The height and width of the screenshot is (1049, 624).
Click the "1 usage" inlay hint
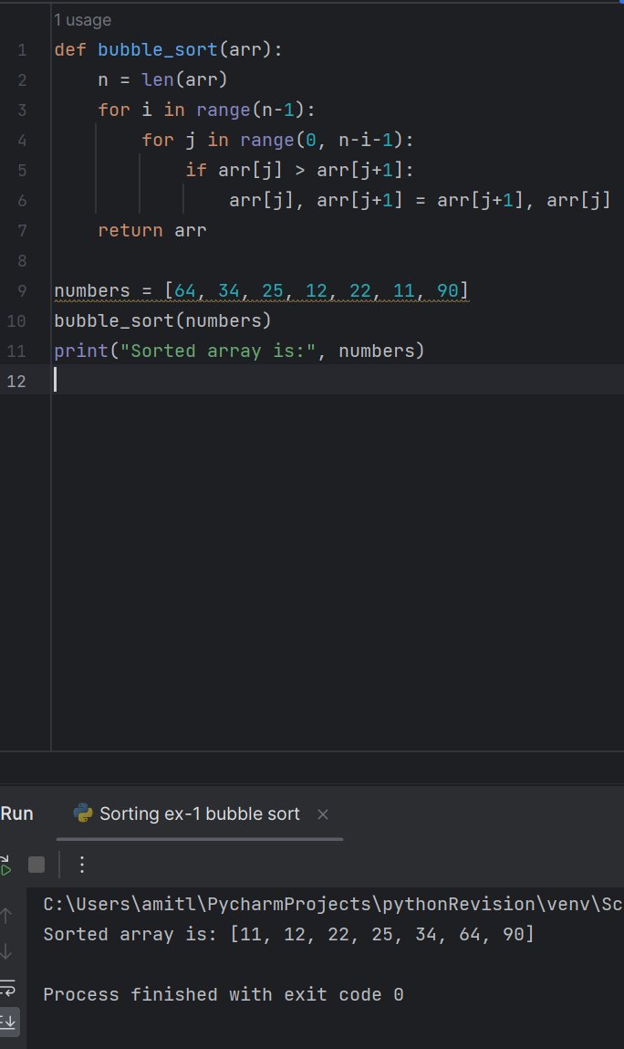click(83, 20)
